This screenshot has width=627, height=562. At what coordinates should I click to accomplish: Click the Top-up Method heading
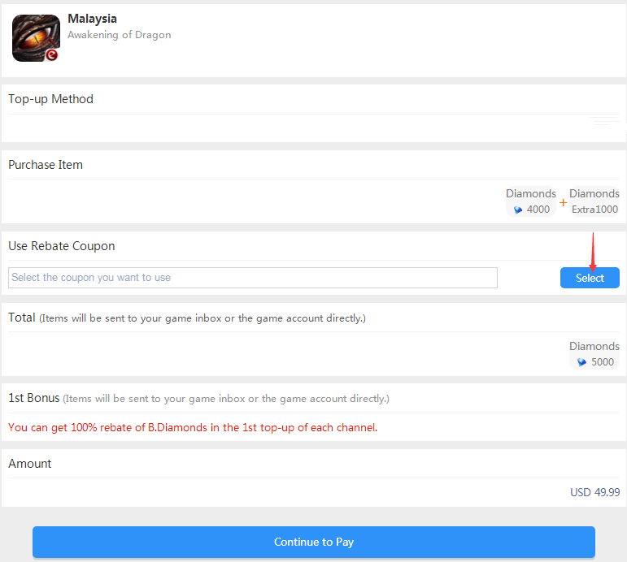[x=50, y=99]
